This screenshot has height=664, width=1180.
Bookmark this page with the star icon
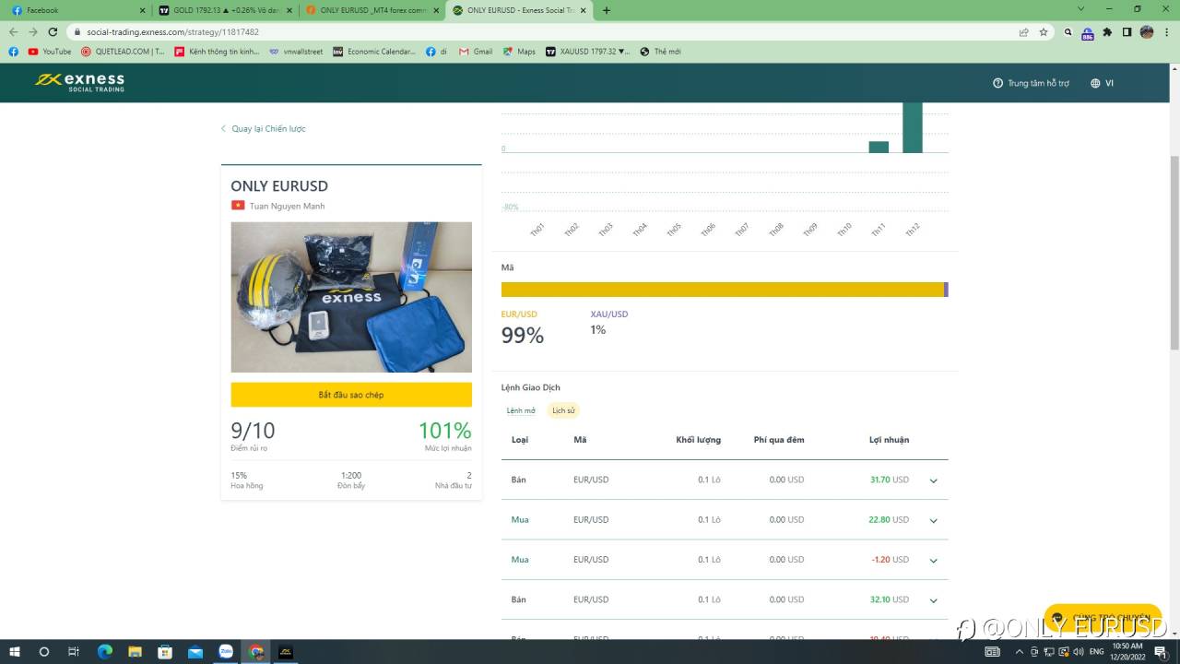click(1044, 31)
